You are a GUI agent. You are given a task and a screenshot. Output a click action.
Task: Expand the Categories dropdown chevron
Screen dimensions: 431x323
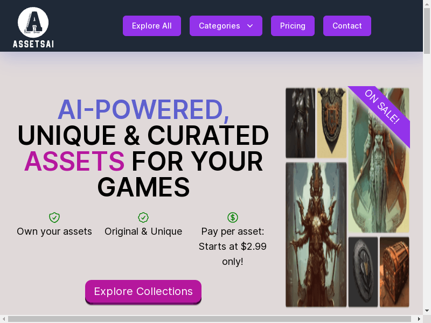(250, 26)
